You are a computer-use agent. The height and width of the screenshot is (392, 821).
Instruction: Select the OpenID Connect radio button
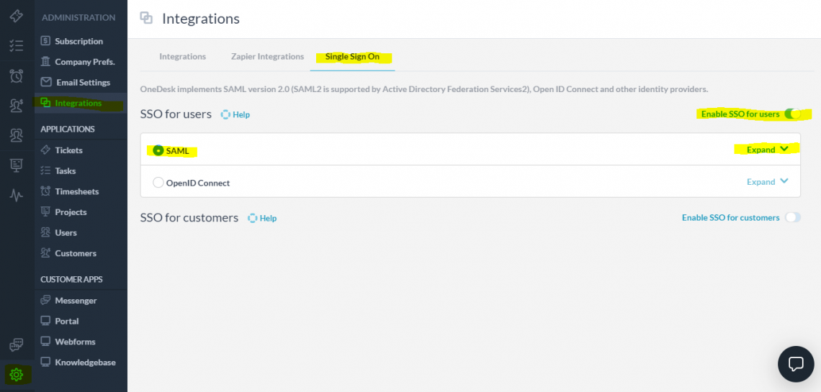point(158,183)
